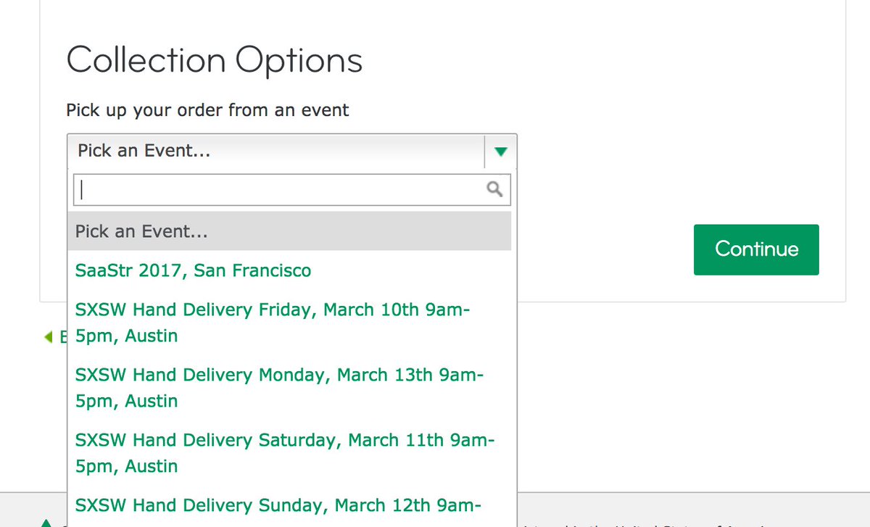870x527 pixels.
Task: Click the partially hidden Back link text
Action: (x=62, y=336)
